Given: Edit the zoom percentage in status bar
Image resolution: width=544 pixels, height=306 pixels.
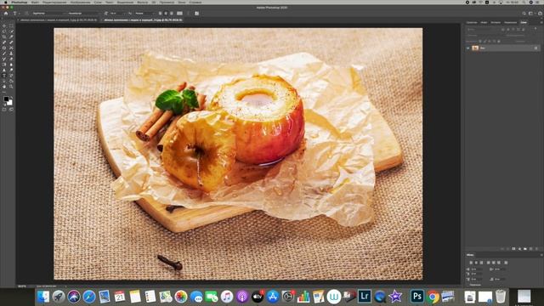Looking at the screenshot, I should (21, 286).
